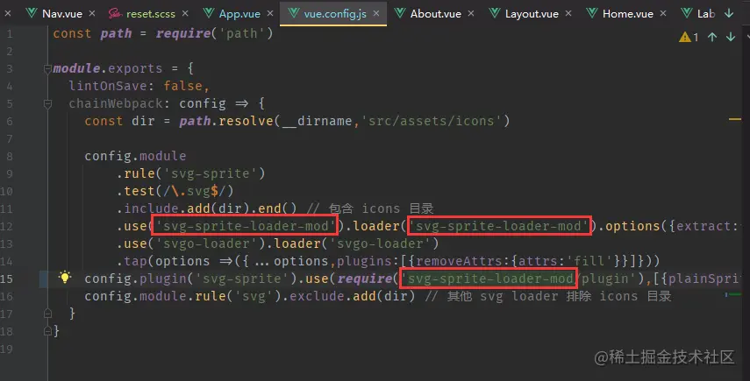
Task: Click the exclude call on line 16
Action: pyautogui.click(x=318, y=296)
